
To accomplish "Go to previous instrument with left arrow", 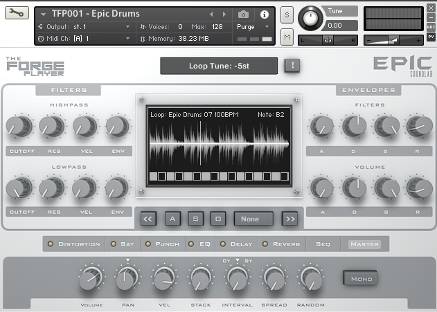I will point(211,14).
